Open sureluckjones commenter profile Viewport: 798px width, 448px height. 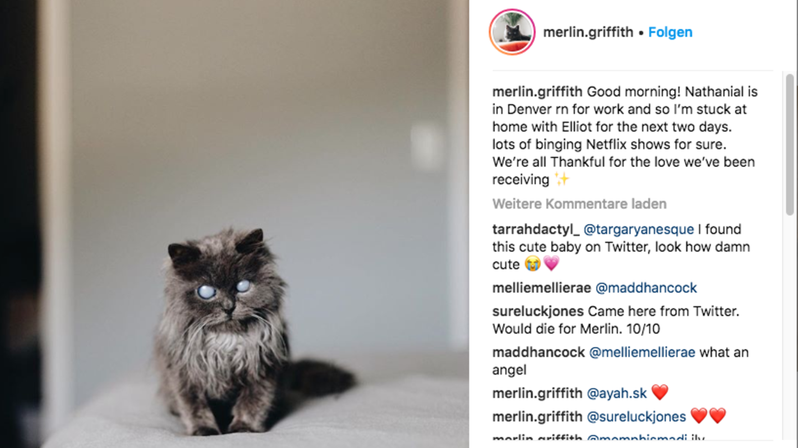pos(538,311)
